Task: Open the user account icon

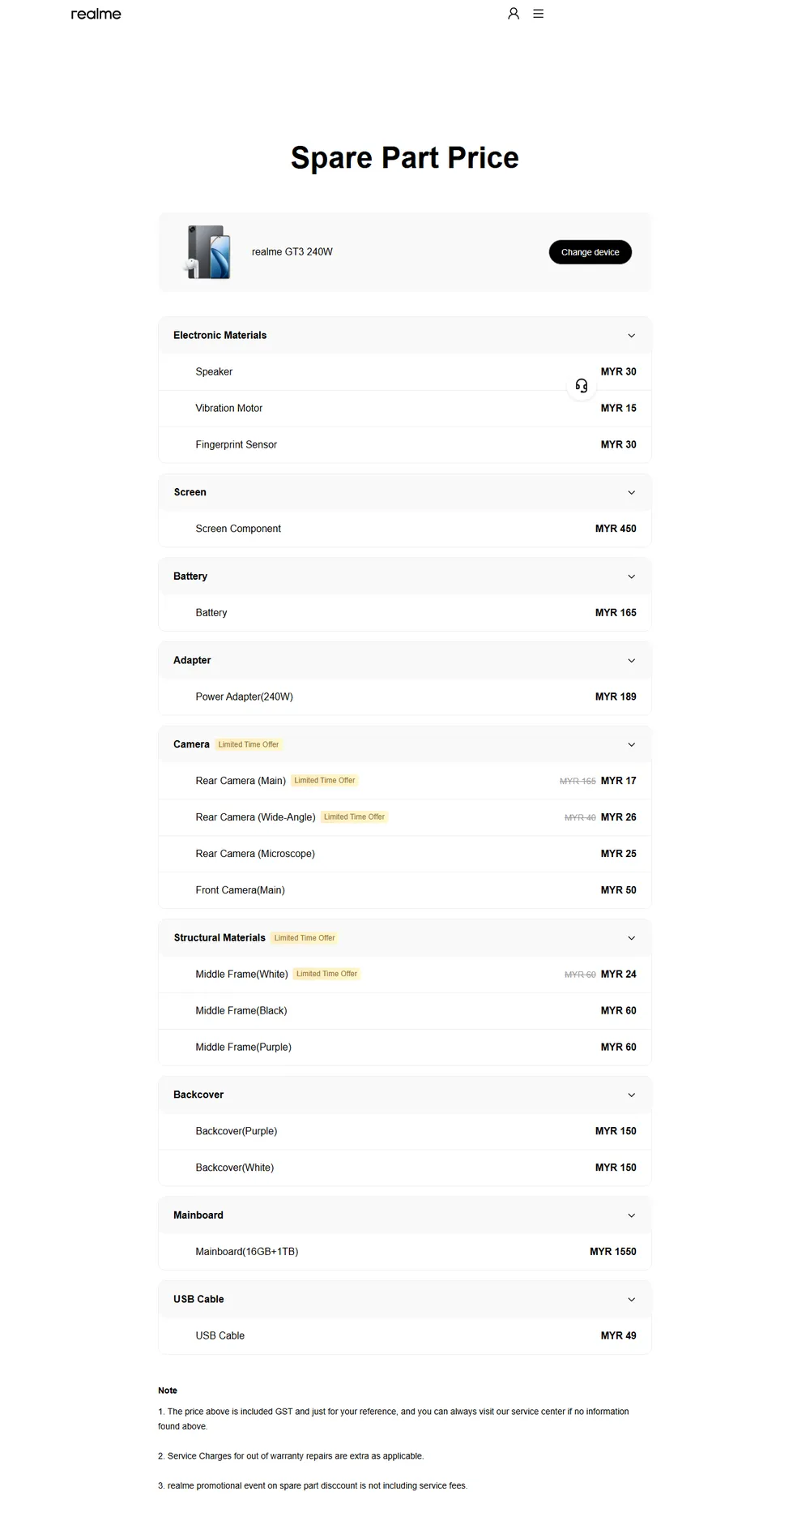Action: click(x=514, y=14)
